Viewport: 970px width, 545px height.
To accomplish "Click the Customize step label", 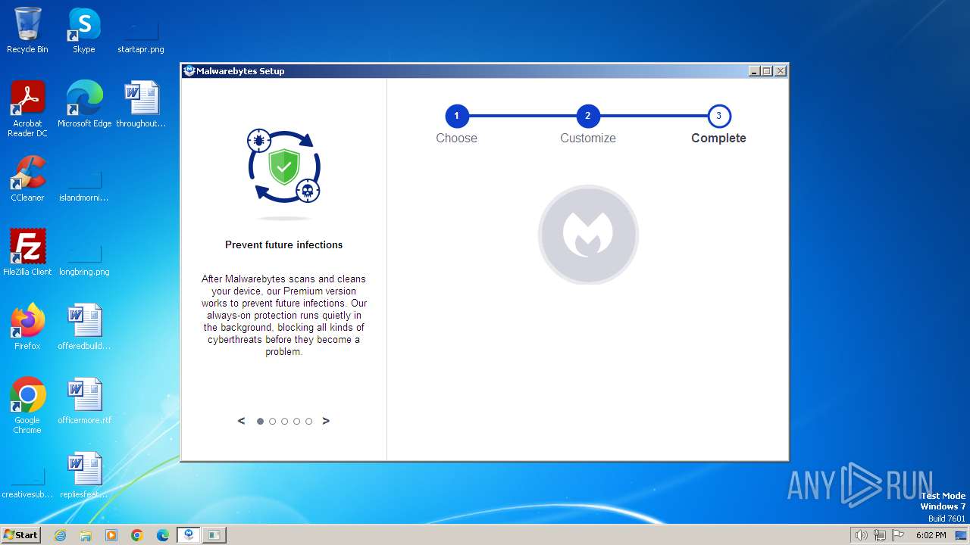I will pos(588,138).
